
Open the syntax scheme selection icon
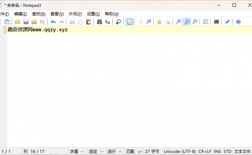(x=206, y=22)
